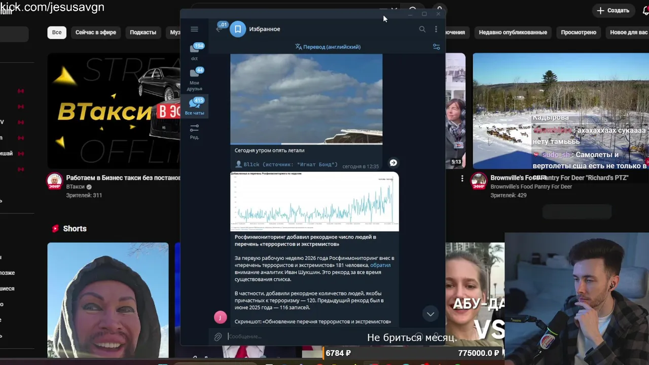Click the Создать button on YouTube

[x=613, y=10]
